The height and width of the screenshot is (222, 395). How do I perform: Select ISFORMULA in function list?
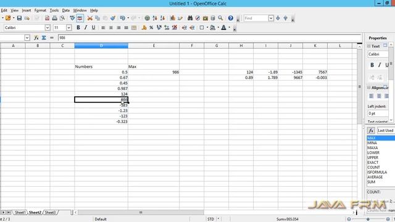[377, 172]
